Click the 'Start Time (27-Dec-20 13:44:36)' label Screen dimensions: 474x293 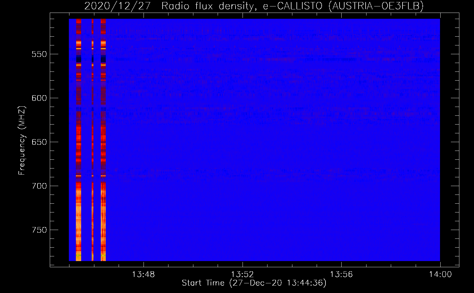click(254, 283)
